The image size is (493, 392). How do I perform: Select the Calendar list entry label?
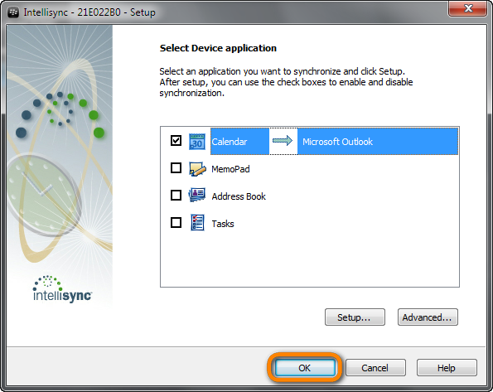click(x=230, y=142)
